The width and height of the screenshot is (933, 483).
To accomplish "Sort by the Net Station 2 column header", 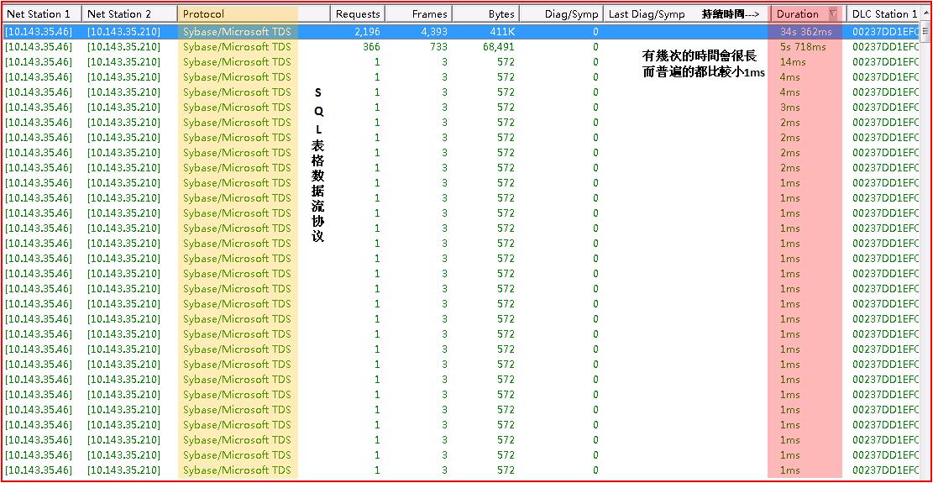I will 129,13.
